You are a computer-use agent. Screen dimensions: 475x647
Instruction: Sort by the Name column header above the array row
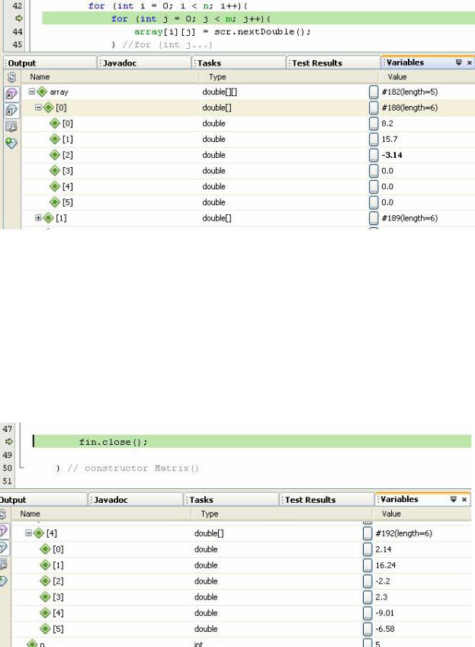point(110,77)
